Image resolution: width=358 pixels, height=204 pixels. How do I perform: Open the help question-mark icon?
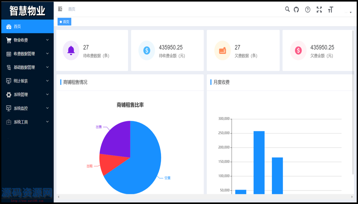308,10
